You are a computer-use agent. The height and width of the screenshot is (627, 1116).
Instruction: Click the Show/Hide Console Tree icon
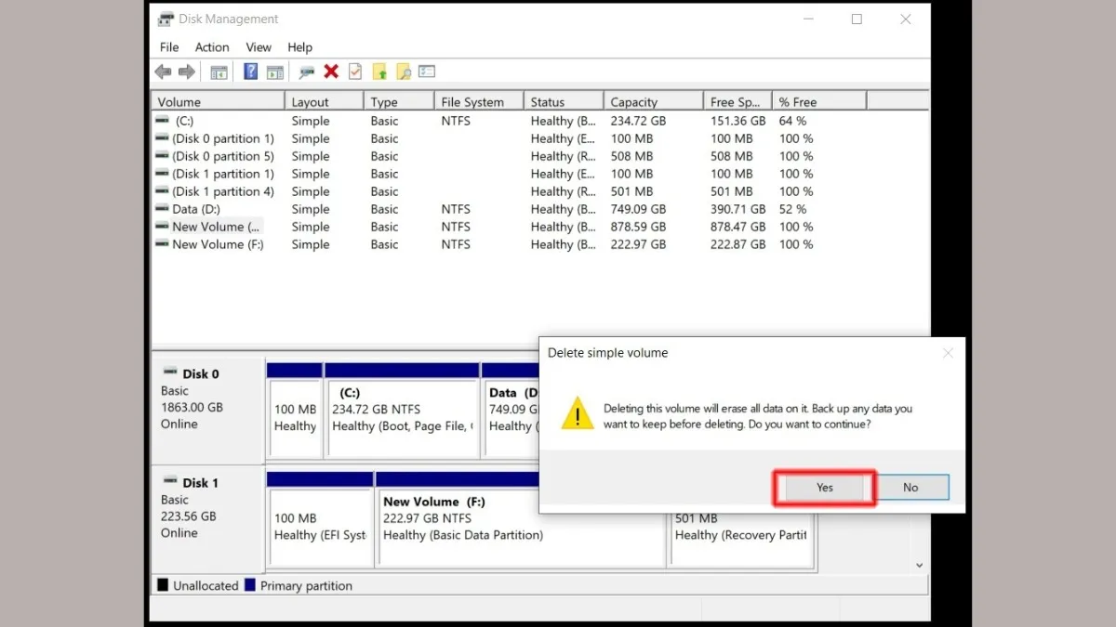tap(219, 72)
